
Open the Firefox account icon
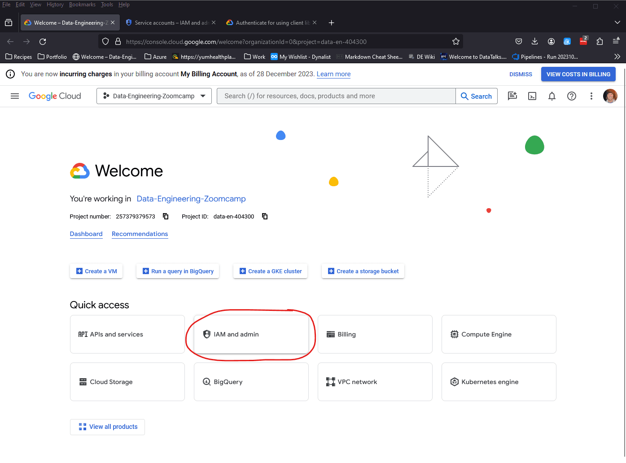pyautogui.click(x=551, y=42)
